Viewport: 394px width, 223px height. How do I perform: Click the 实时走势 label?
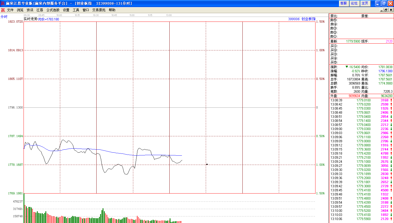(31, 19)
